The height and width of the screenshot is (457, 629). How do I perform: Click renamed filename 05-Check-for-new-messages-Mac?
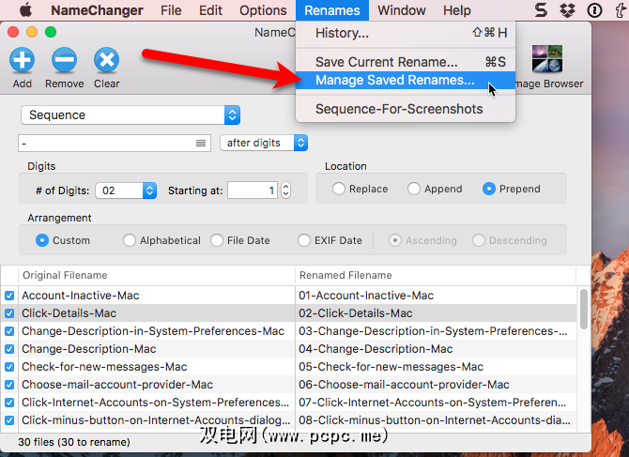(391, 367)
